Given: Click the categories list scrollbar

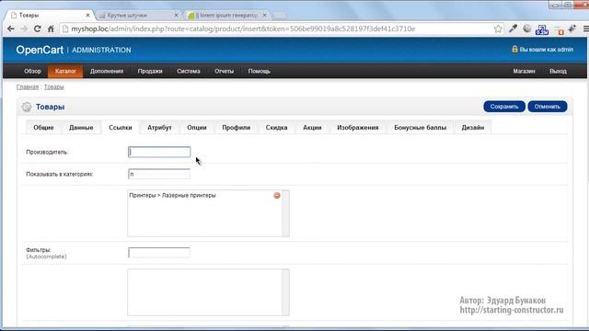Looking at the screenshot, I should 286,213.
